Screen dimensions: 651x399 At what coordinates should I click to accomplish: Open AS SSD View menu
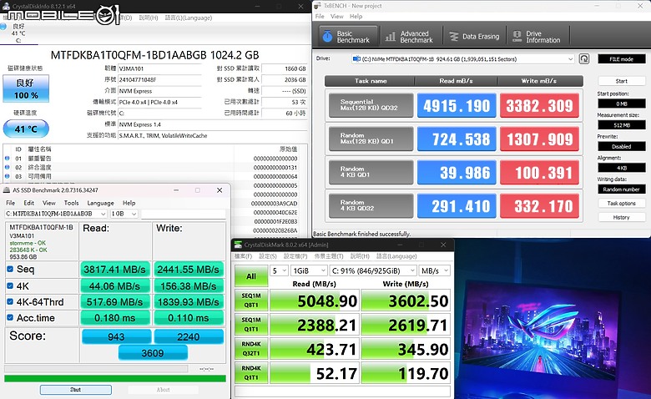49,203
